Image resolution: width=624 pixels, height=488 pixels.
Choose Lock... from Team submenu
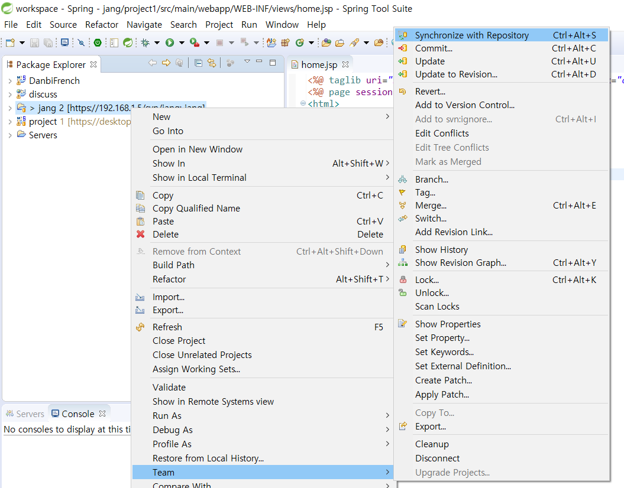pyautogui.click(x=502, y=280)
